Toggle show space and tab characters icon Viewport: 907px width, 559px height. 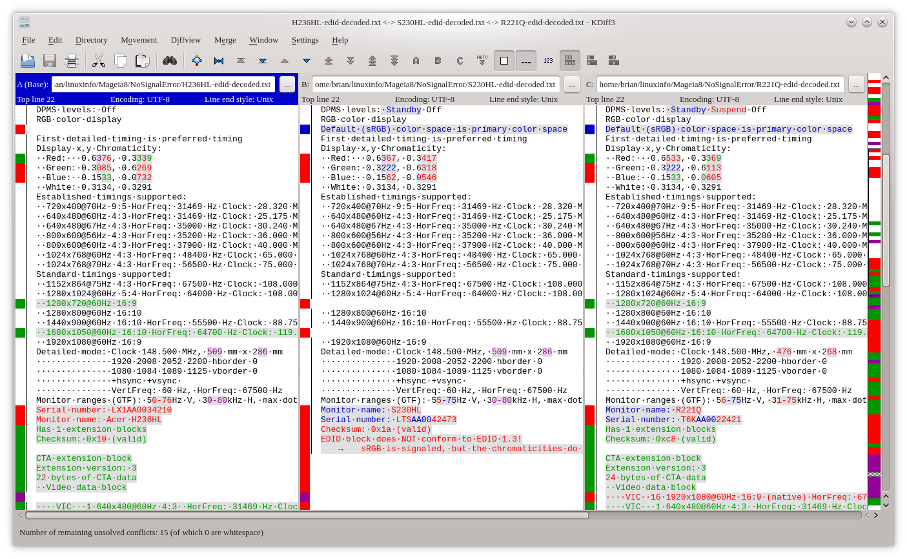[526, 61]
